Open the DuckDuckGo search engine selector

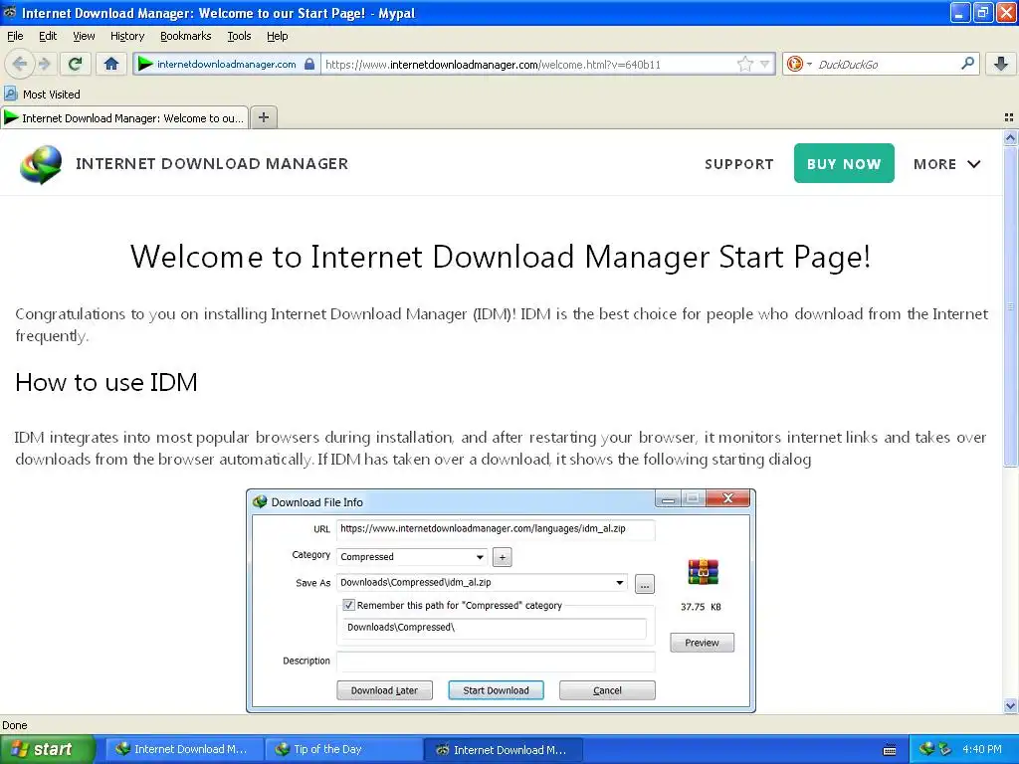pos(799,64)
